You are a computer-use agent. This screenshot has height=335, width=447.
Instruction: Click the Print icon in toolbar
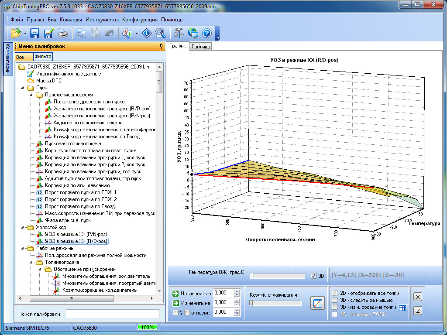coord(63,33)
